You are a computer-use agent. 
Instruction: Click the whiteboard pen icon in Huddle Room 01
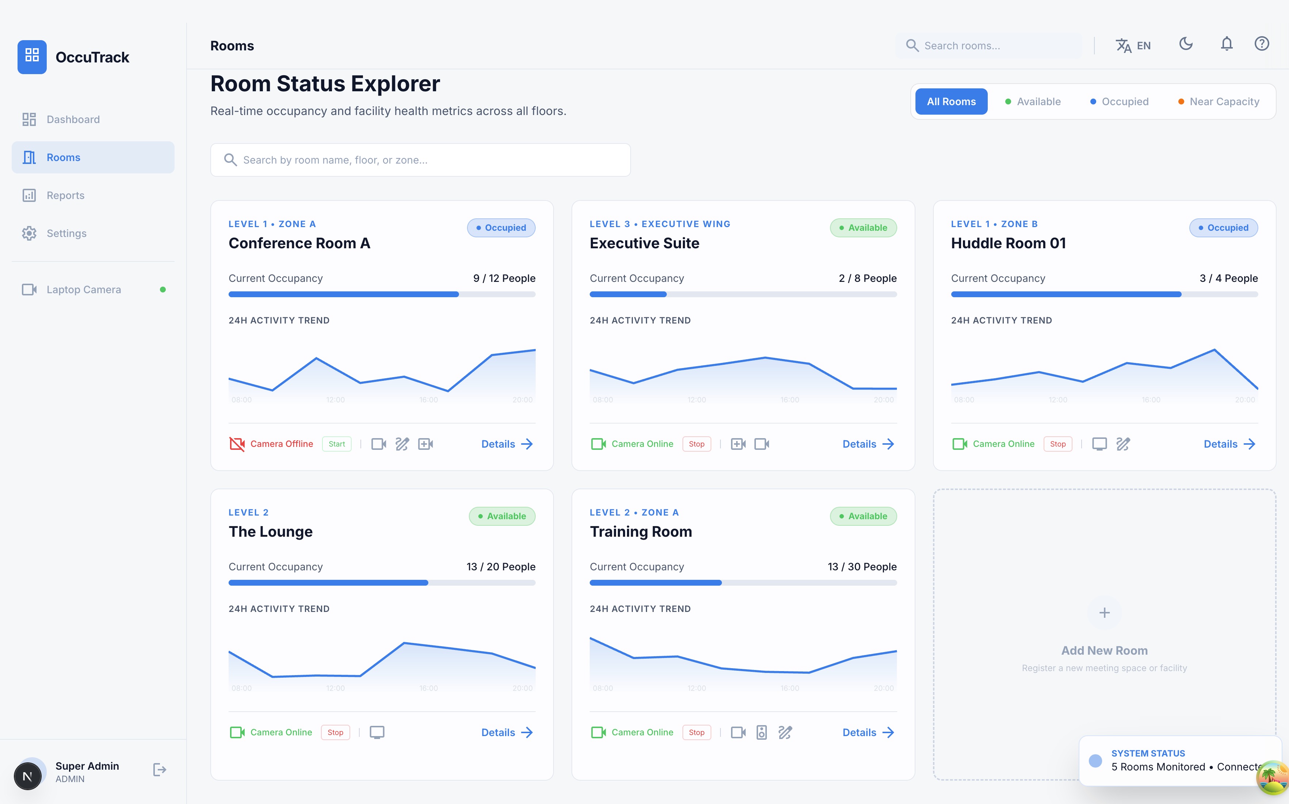point(1122,444)
